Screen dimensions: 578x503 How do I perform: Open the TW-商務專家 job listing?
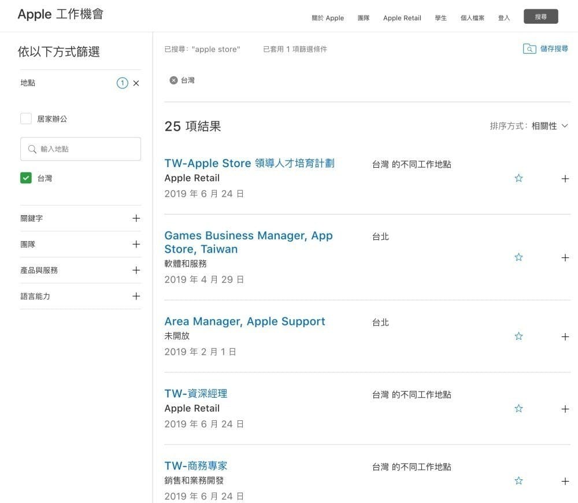[x=196, y=466]
